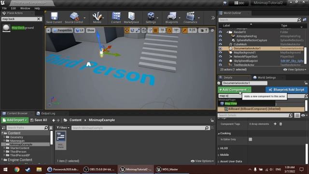Open scale snap 0.25 dropdown

(x=192, y=30)
